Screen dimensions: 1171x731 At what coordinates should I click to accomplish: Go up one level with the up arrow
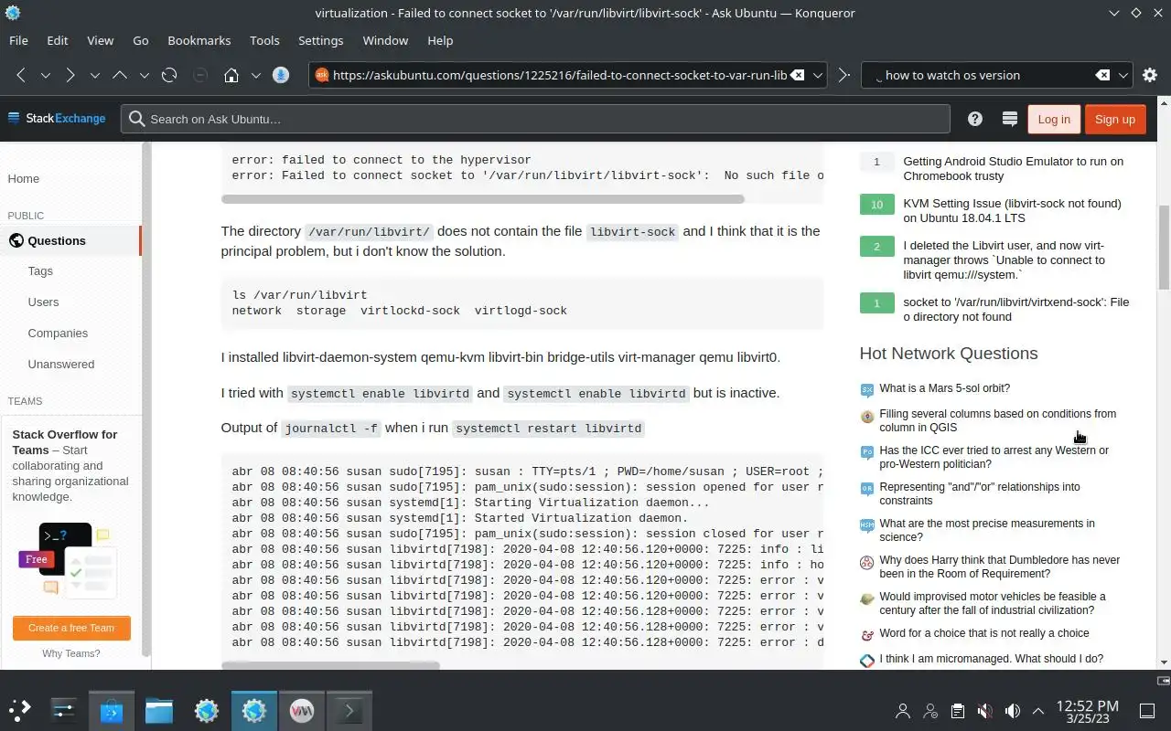tap(119, 75)
